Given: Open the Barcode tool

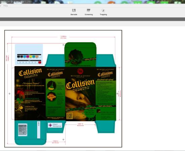Looking at the screenshot, I should tap(74, 12).
